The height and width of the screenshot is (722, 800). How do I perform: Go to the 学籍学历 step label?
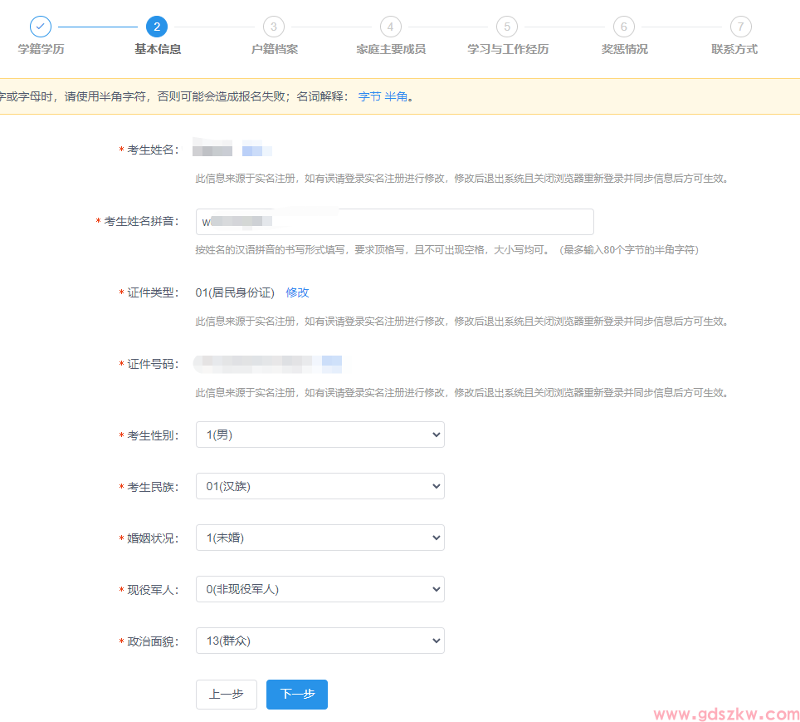click(41, 49)
